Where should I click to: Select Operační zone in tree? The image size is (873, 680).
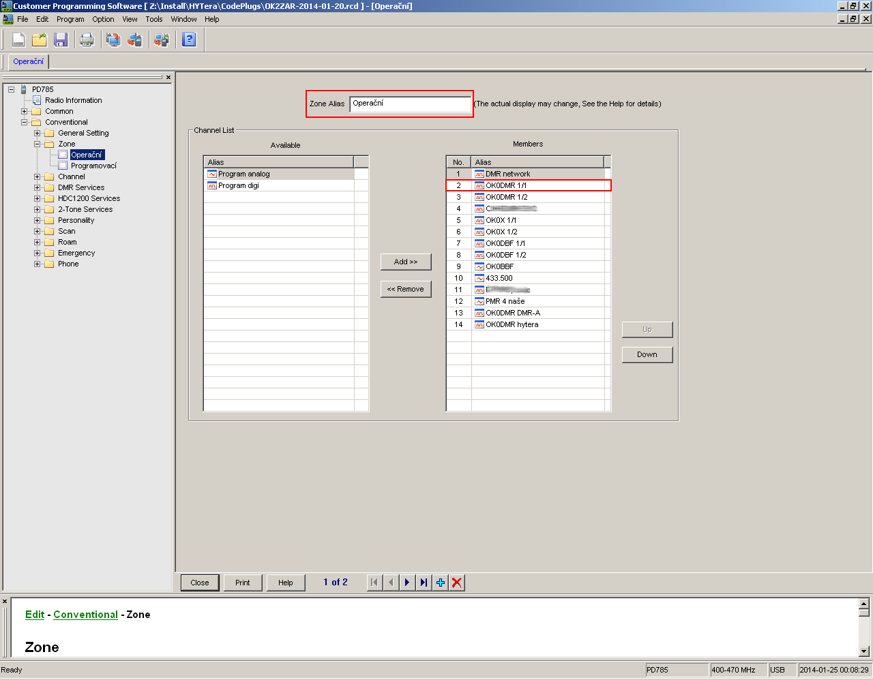tap(87, 155)
